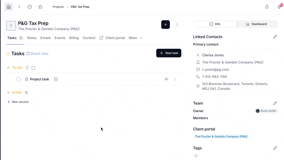Screen dimensions: 284x160
Task: Open the timer stopwatch icon
Action: [267, 7]
